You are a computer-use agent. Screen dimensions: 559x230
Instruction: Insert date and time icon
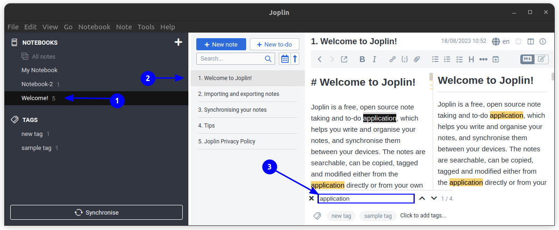pos(496,60)
